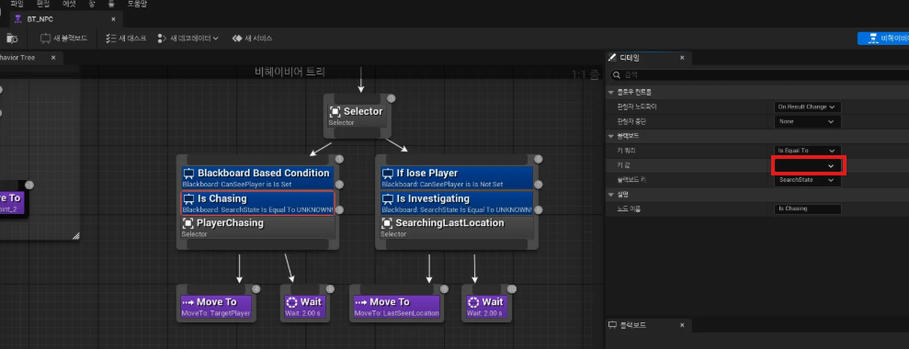Open the File menu

pos(17,4)
